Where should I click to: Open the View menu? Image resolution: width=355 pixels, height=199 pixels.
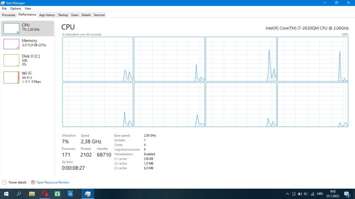[x=28, y=8]
